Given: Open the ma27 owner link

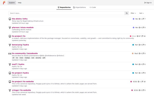Looking at the screenshot, I should [x=15, y=64].
